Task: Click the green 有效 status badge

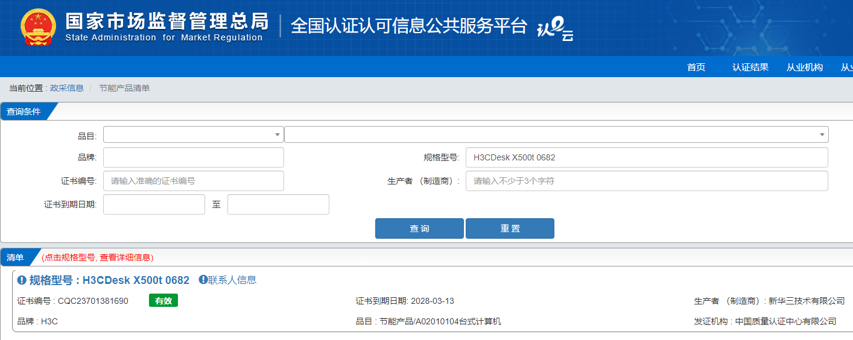Action: pos(163,301)
